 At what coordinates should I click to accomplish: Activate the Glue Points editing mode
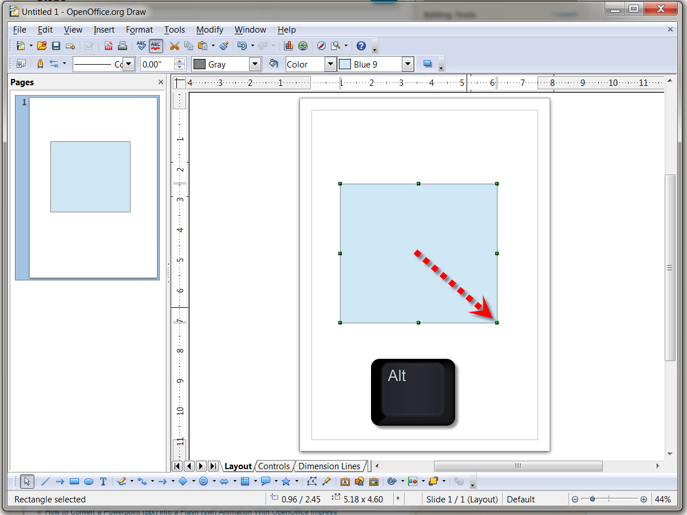pos(326,481)
